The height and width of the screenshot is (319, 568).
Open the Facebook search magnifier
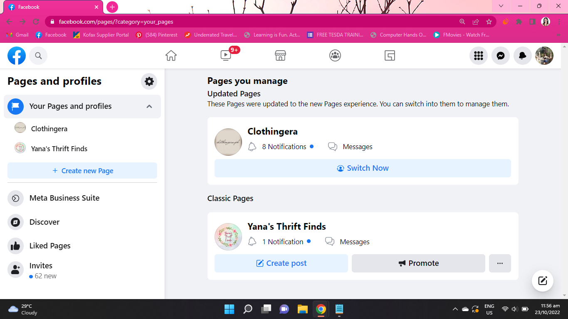[38, 56]
